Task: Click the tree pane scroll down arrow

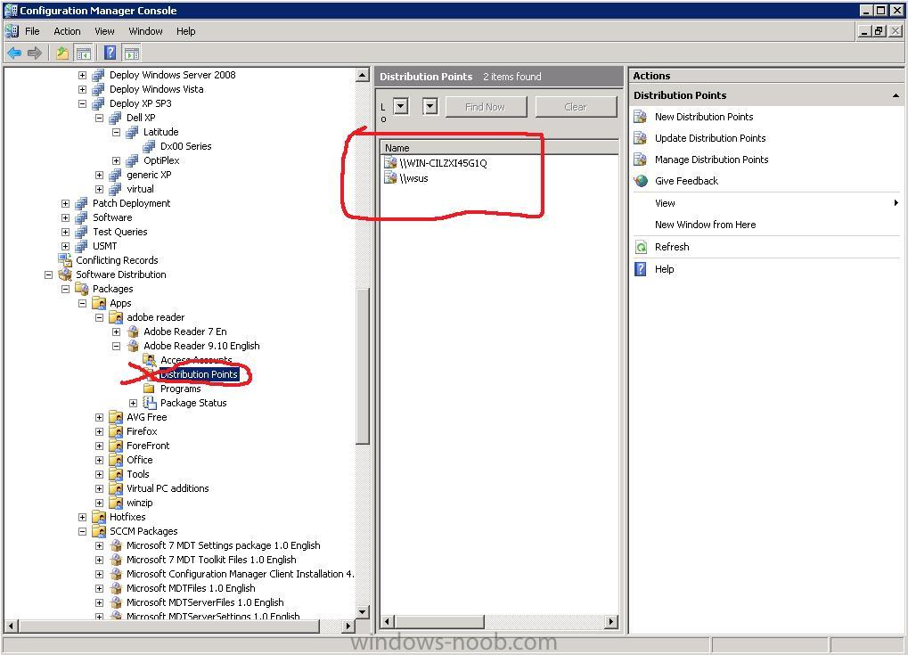Action: tap(363, 611)
